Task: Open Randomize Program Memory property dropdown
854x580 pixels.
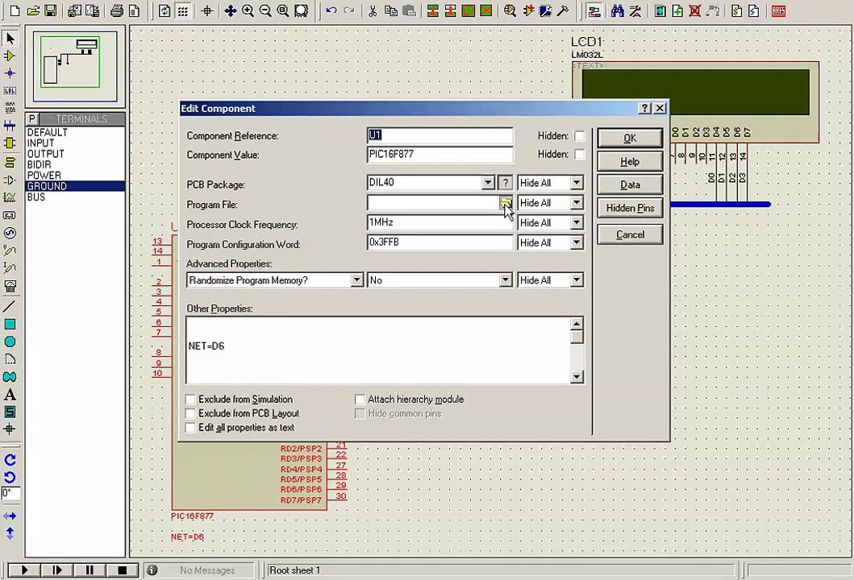Action: (x=356, y=280)
